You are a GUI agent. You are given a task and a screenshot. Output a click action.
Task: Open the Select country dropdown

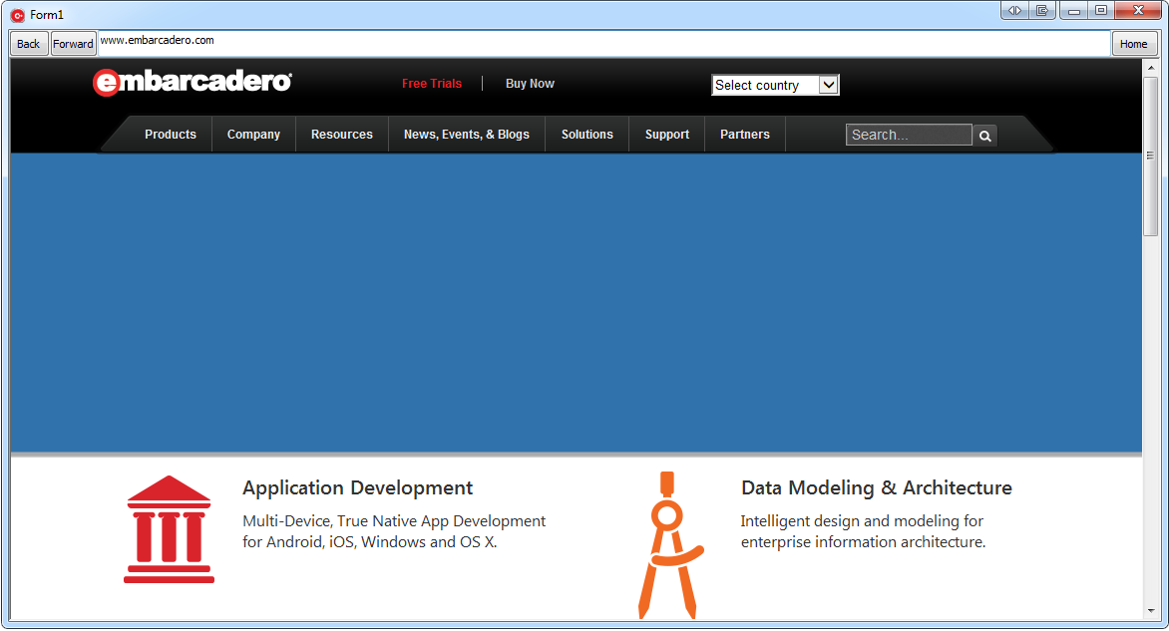click(775, 85)
